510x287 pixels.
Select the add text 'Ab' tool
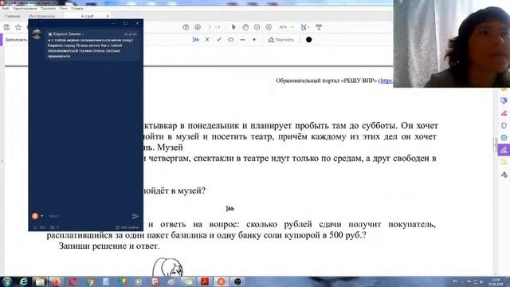click(195, 40)
